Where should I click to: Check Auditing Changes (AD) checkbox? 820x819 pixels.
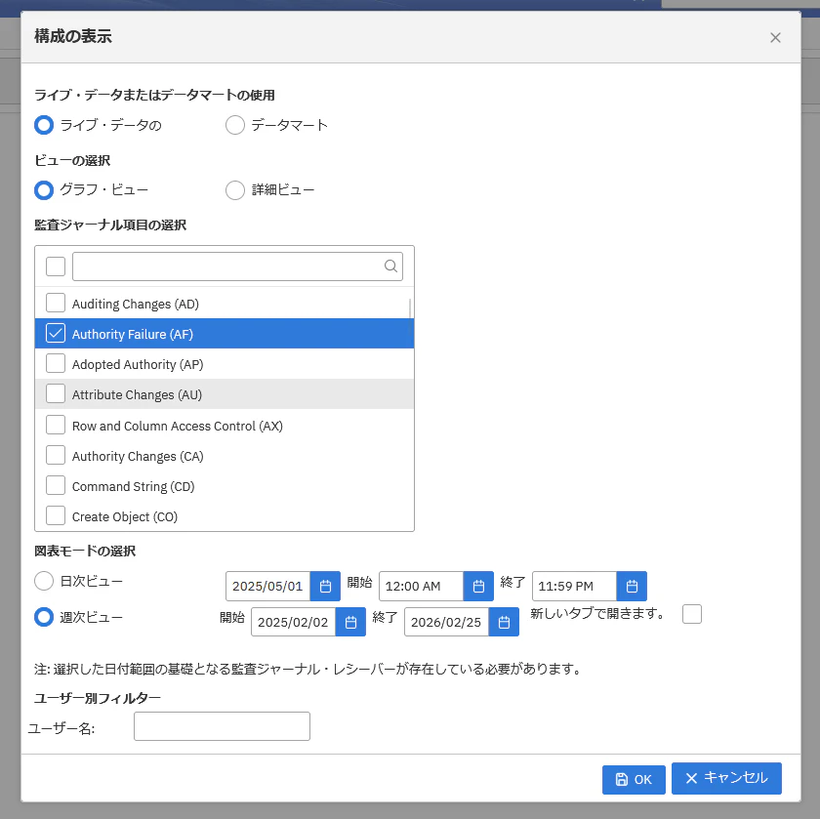pyautogui.click(x=56, y=303)
